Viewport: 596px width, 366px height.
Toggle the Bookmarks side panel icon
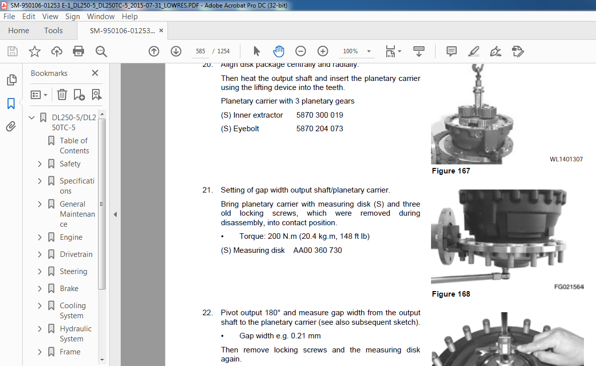[x=11, y=104]
